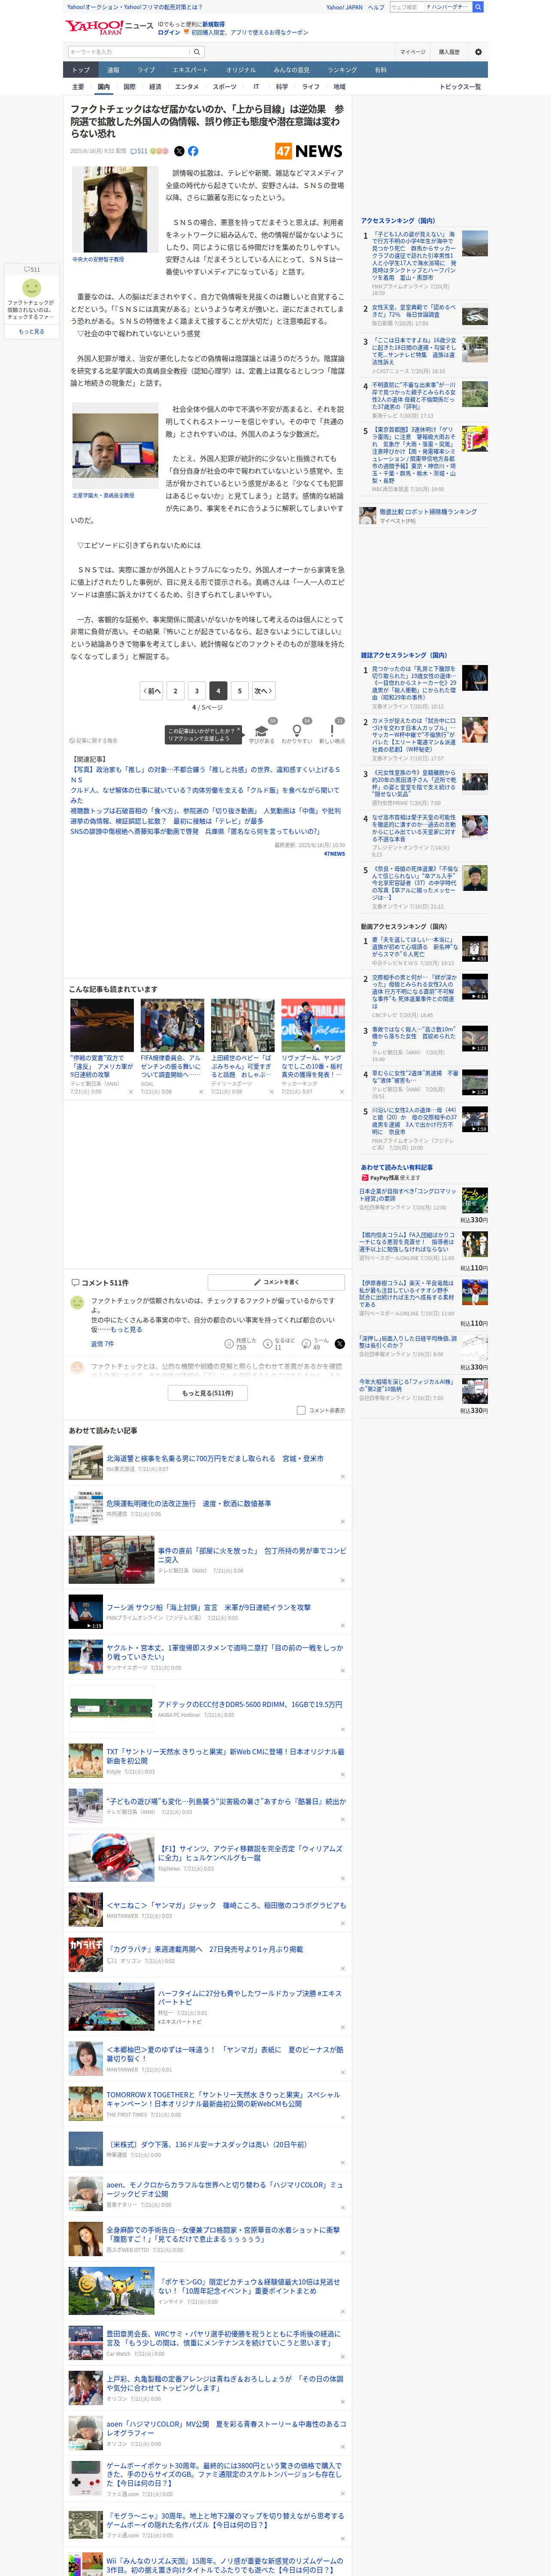This screenshot has width=551, height=2576.
Task: Expand the floating comment widget もっと見る
Action: click(x=31, y=331)
